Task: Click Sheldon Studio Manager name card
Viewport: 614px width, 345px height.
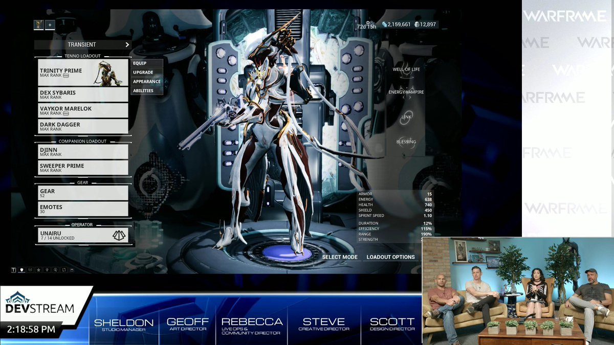Action: 123,325
